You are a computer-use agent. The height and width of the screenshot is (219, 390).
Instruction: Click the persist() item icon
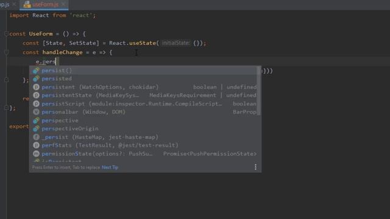[37, 71]
